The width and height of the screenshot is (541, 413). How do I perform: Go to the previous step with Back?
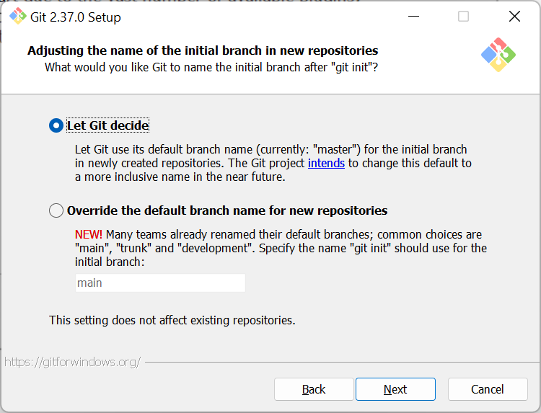click(x=314, y=389)
